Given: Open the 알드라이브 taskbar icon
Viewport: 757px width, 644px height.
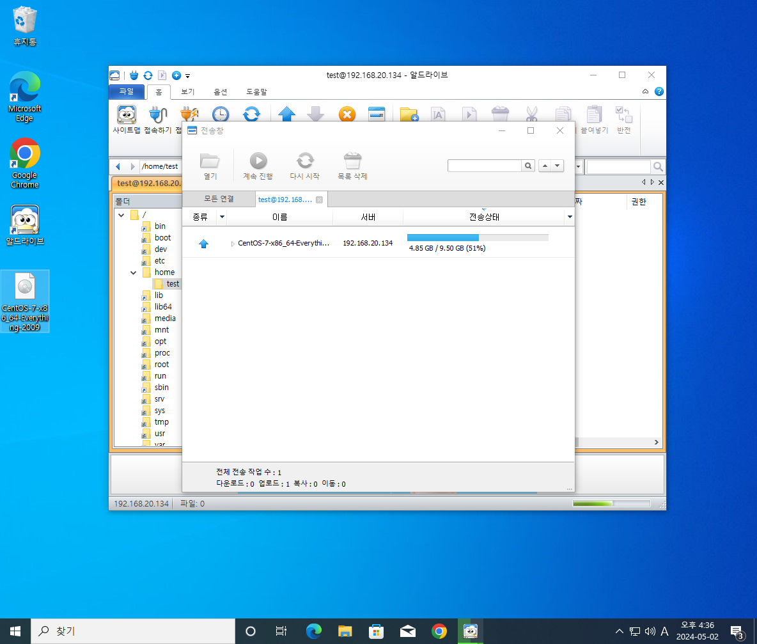Looking at the screenshot, I should [x=470, y=631].
